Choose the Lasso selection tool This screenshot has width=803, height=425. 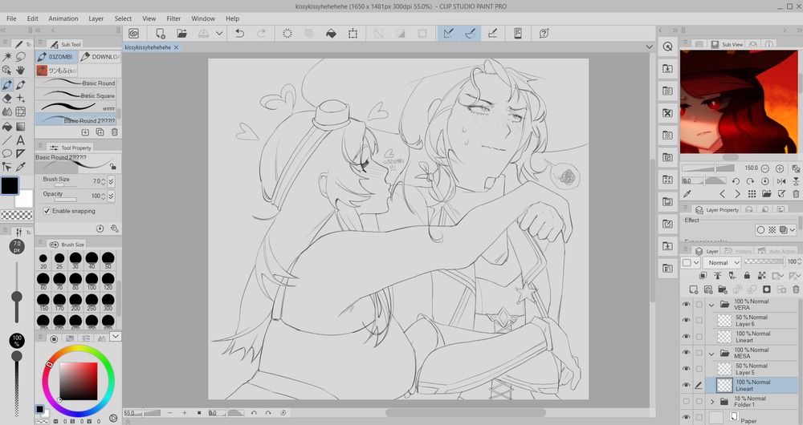coord(21,57)
